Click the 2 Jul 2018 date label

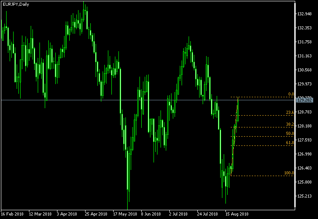click(179, 214)
